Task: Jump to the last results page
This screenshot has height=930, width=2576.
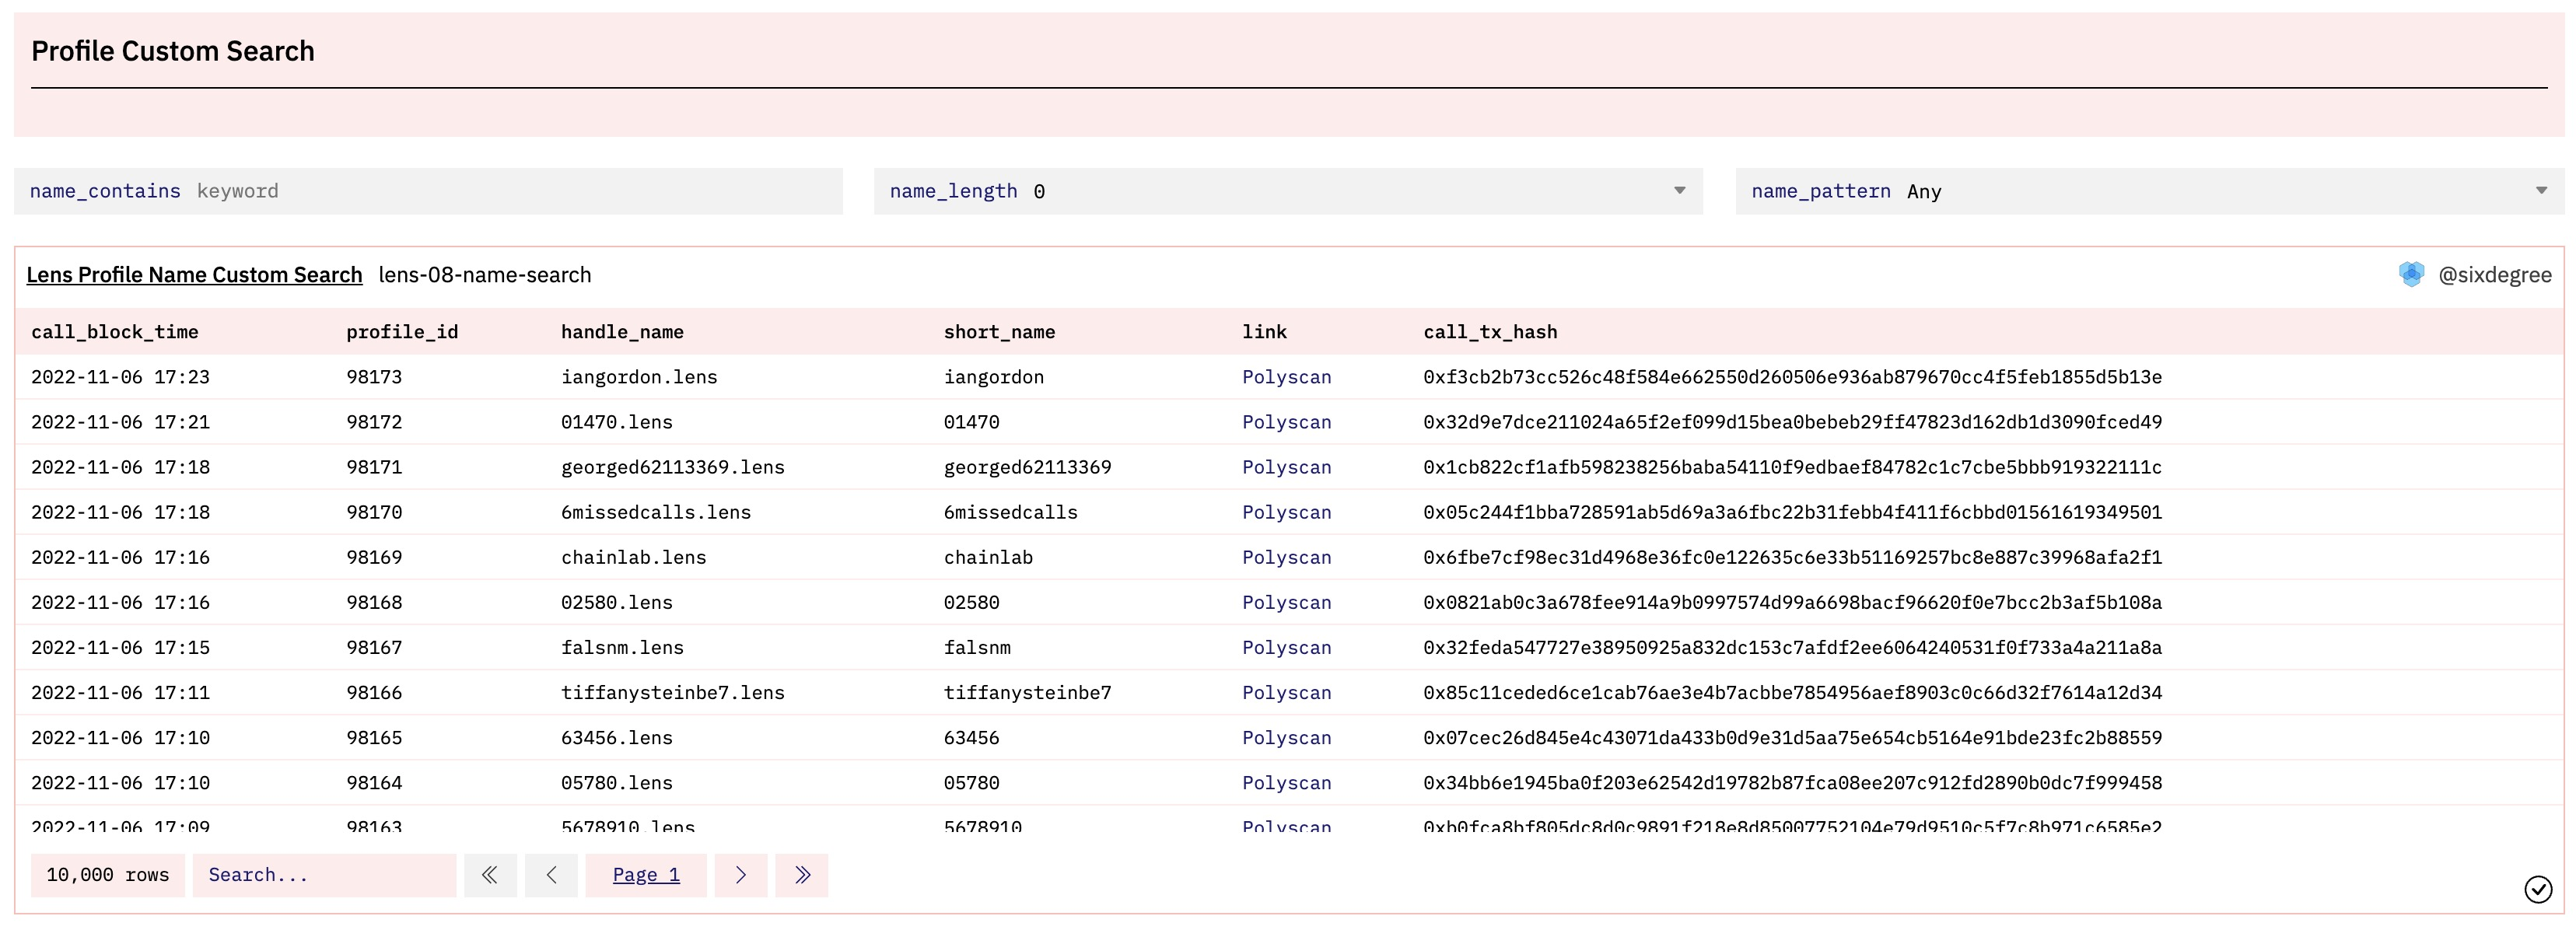Action: (x=802, y=875)
